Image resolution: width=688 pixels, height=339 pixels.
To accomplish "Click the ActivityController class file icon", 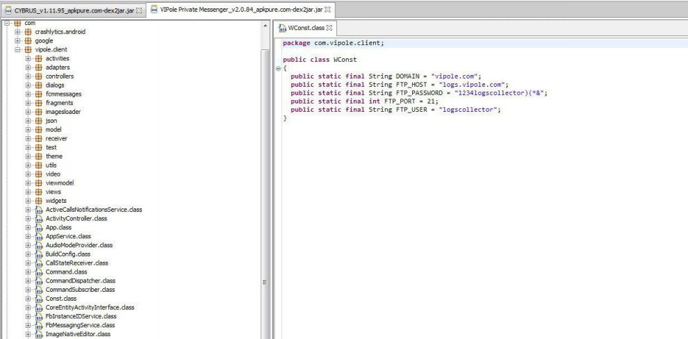I will tap(39, 218).
